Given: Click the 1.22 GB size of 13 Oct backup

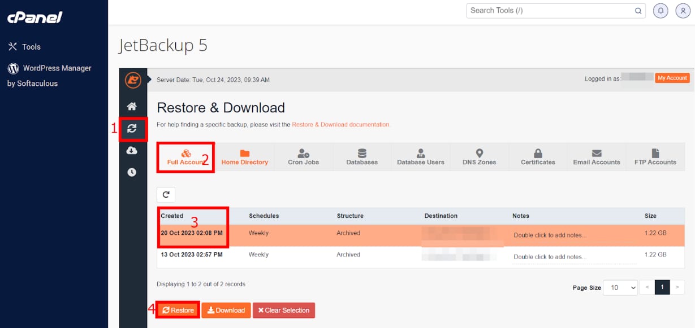Looking at the screenshot, I should tap(655, 255).
